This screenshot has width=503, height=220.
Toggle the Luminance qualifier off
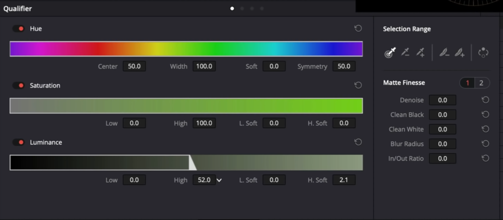coord(18,142)
